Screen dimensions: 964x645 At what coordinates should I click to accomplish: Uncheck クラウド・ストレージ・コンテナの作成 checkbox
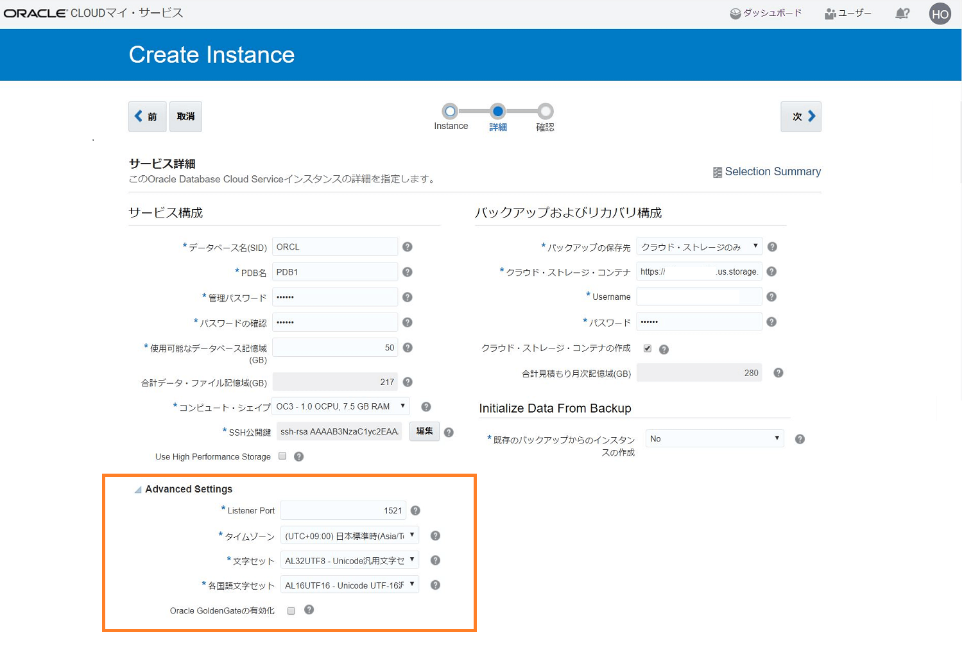[648, 348]
